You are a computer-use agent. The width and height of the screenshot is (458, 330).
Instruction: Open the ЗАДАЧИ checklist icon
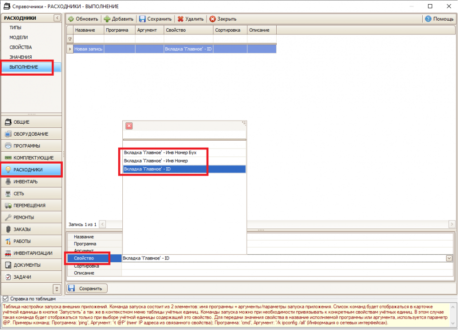[8, 277]
